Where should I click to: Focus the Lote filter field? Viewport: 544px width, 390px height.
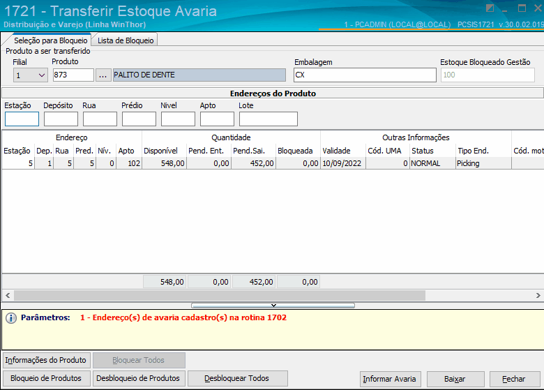coord(269,119)
